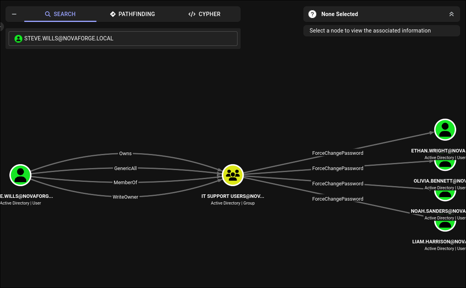Click the GenericAll edge label
466x288 pixels.
[125, 168]
